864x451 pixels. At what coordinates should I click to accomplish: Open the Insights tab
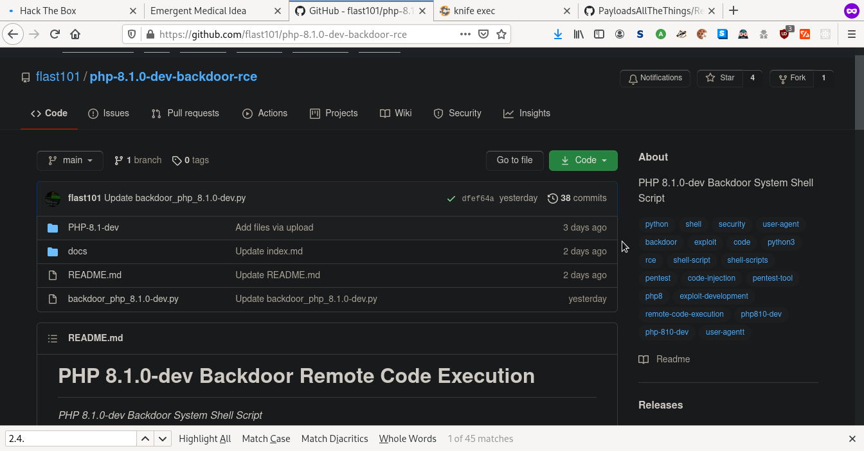pos(527,114)
